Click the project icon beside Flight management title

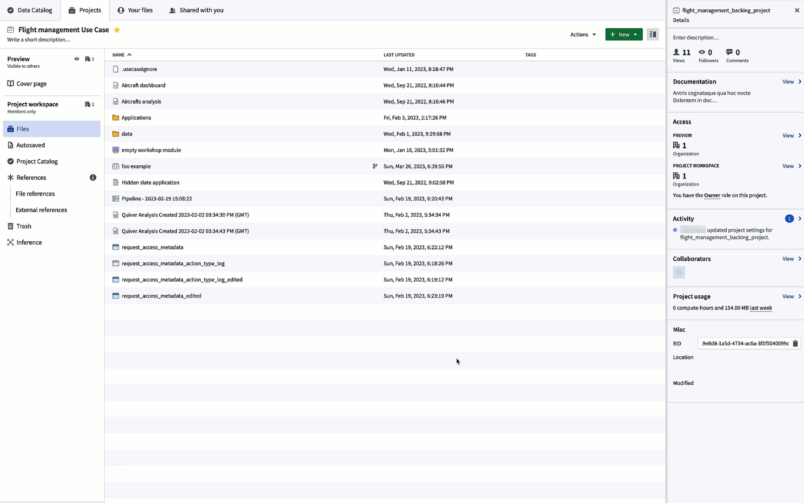11,30
